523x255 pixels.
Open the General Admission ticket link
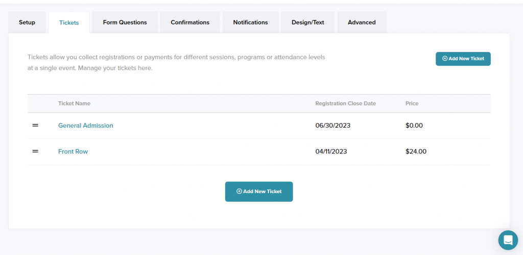(86, 126)
